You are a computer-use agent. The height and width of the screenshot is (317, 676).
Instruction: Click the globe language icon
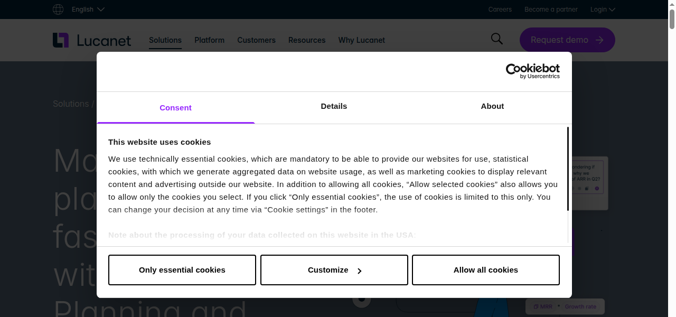click(58, 10)
